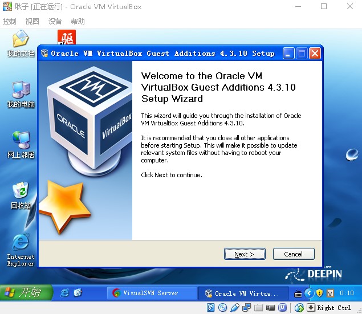Viewport: 362px width, 314px height.
Task: Open the 视图 menu
Action: [32, 22]
